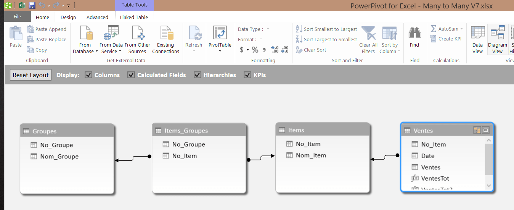
Task: Open the Design ribbon tab
Action: (68, 17)
